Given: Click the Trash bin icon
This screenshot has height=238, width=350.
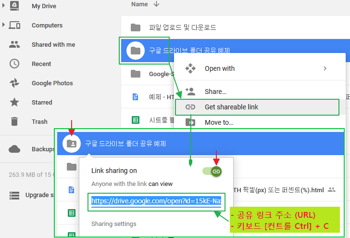Looking at the screenshot, I should (x=14, y=121).
